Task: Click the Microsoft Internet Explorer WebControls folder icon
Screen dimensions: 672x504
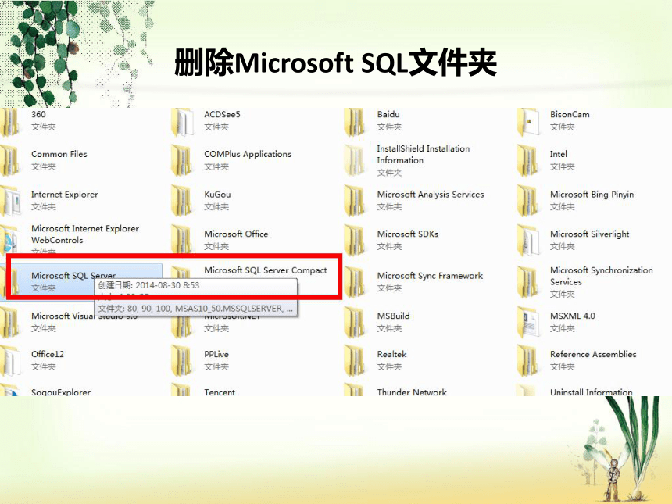Action: point(10,239)
